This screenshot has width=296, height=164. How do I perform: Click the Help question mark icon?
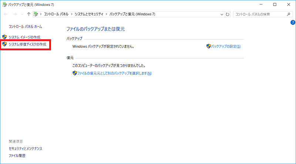click(293, 23)
